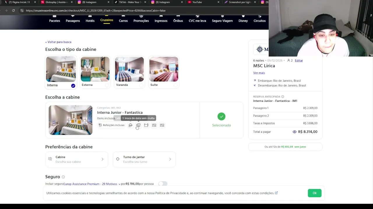Accept cookies with the Ok button
Viewport: 373px width, 209px height.
[x=314, y=193]
